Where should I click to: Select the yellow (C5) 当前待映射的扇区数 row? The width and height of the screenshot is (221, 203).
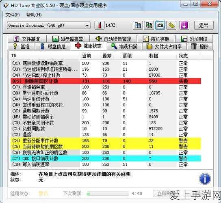pos(106,147)
